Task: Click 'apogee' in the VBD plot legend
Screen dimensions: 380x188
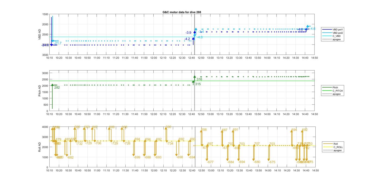Action: [336, 39]
